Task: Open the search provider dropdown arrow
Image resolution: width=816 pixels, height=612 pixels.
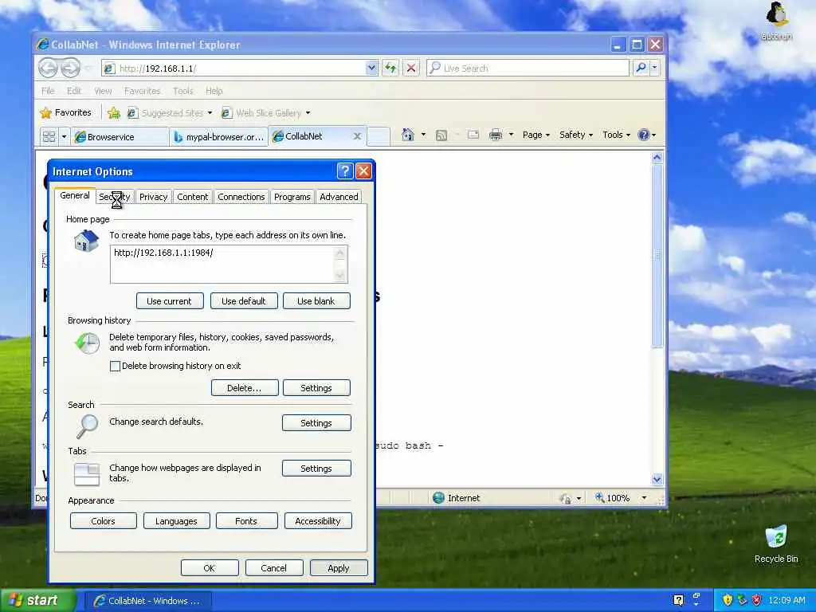Action: coord(655,68)
